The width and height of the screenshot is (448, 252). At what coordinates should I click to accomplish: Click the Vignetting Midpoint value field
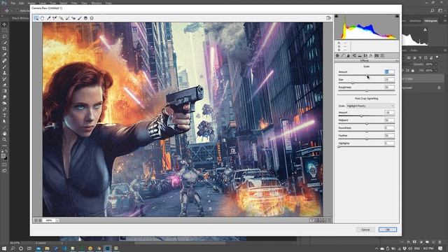coord(389,120)
